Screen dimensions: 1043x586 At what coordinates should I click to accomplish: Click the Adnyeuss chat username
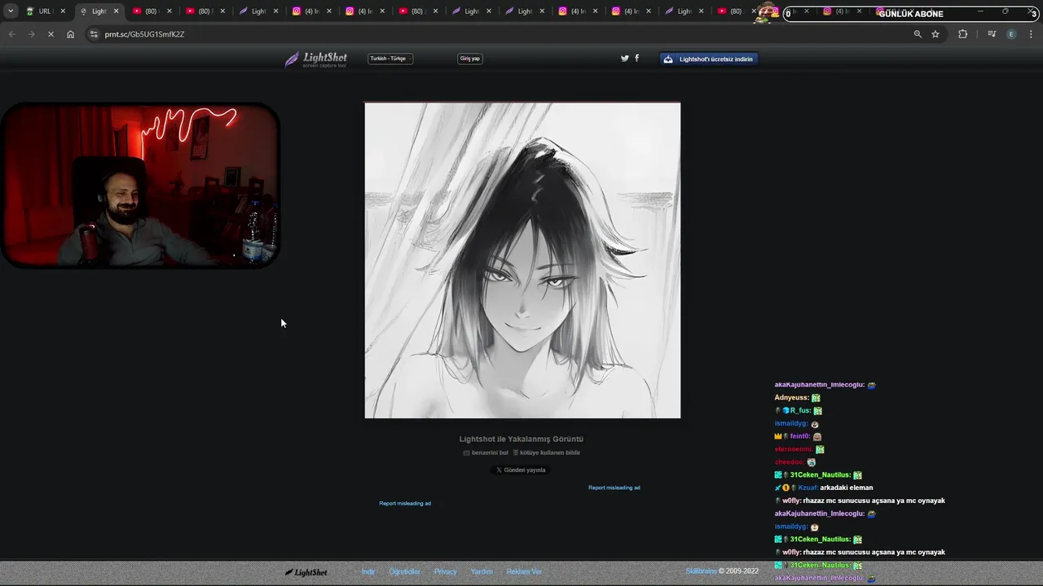791,398
